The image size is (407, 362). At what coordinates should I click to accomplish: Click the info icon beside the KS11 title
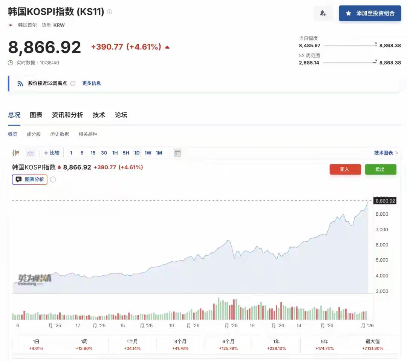tap(110, 12)
